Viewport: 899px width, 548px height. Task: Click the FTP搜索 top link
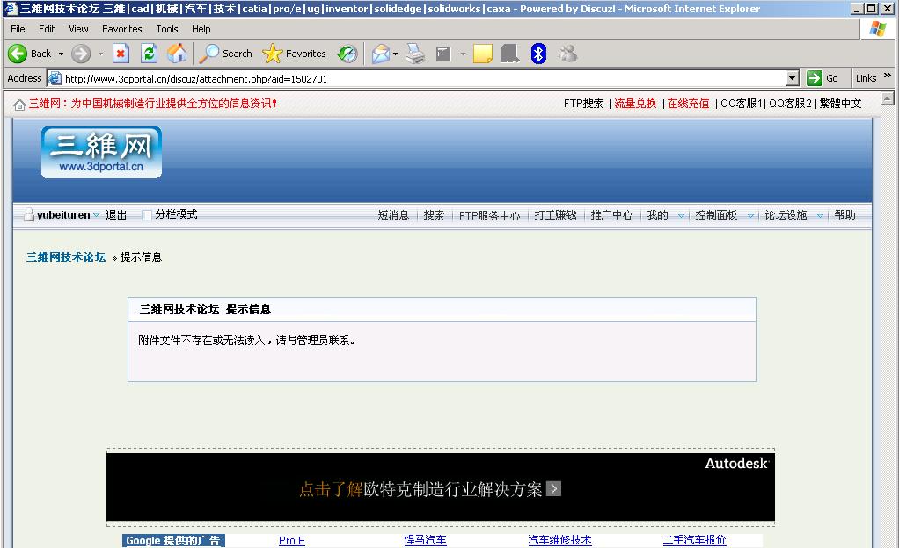coord(584,104)
